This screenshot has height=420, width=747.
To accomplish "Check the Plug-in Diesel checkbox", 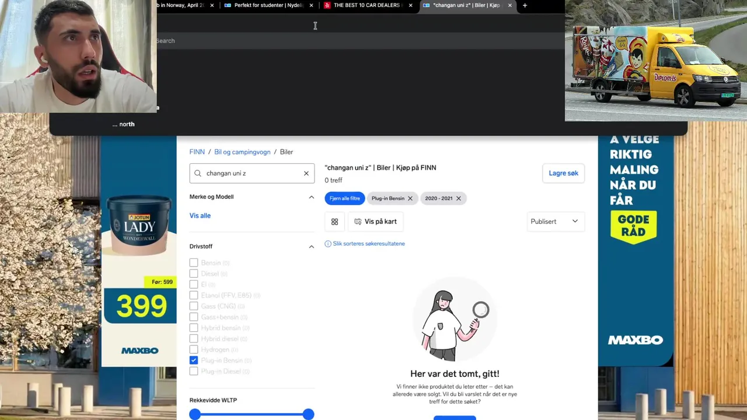I will (x=194, y=371).
